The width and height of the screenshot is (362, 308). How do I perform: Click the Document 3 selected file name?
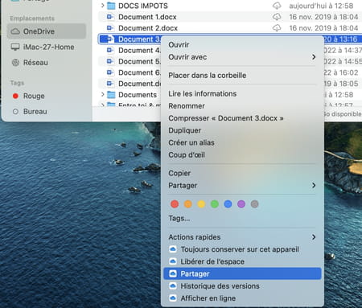coord(139,39)
